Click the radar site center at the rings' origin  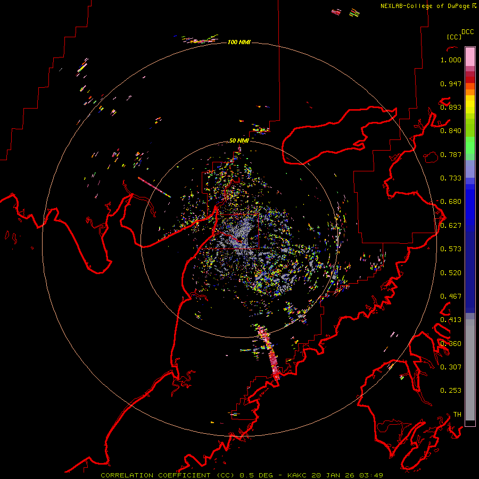point(239,239)
